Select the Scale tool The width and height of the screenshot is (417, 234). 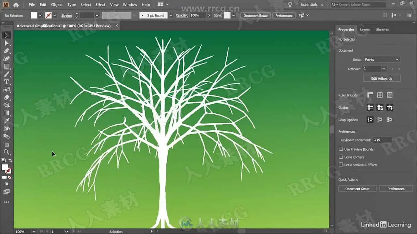(x=7, y=90)
